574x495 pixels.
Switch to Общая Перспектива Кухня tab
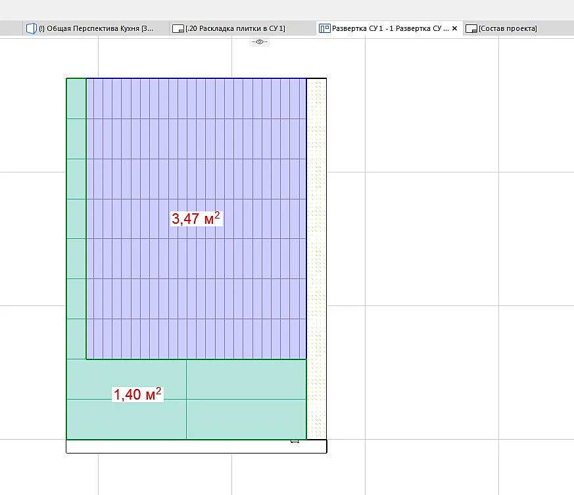[96, 28]
